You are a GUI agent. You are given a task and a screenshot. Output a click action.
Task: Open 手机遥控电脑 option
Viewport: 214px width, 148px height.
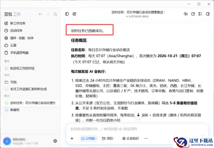17,53
